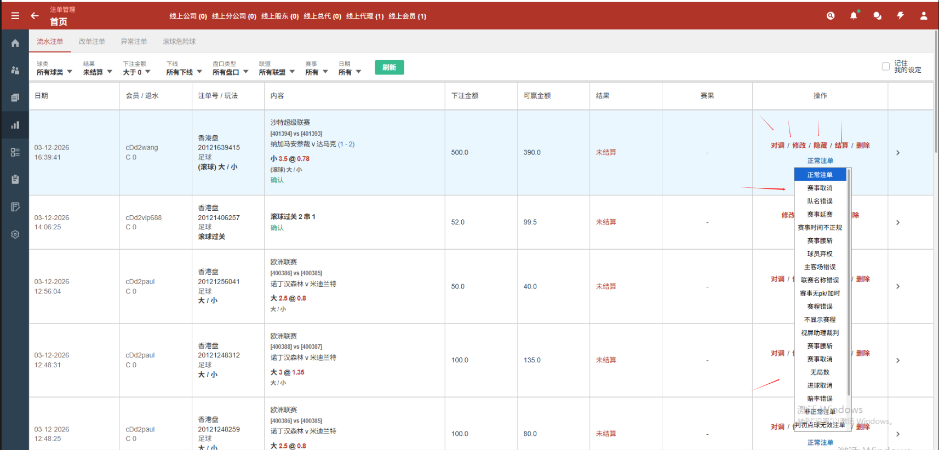Open the notifications bell

click(x=854, y=16)
